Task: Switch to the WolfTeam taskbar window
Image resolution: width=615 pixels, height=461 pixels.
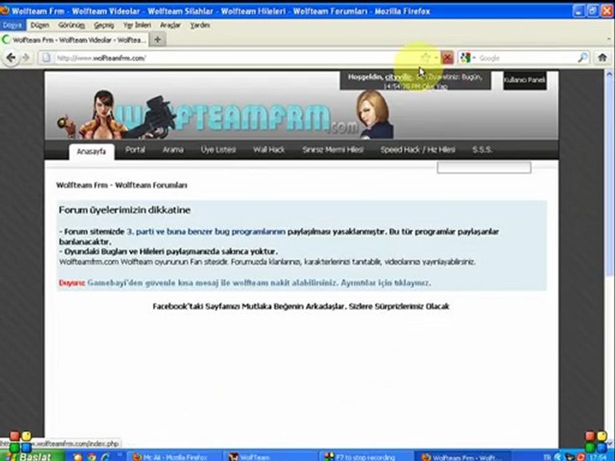Action: point(270,457)
